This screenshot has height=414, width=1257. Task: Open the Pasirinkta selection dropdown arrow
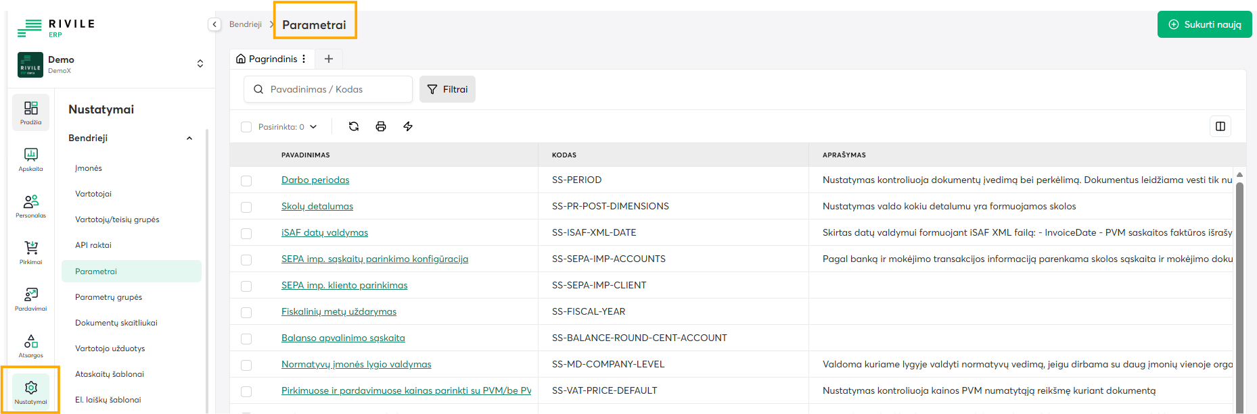[313, 127]
